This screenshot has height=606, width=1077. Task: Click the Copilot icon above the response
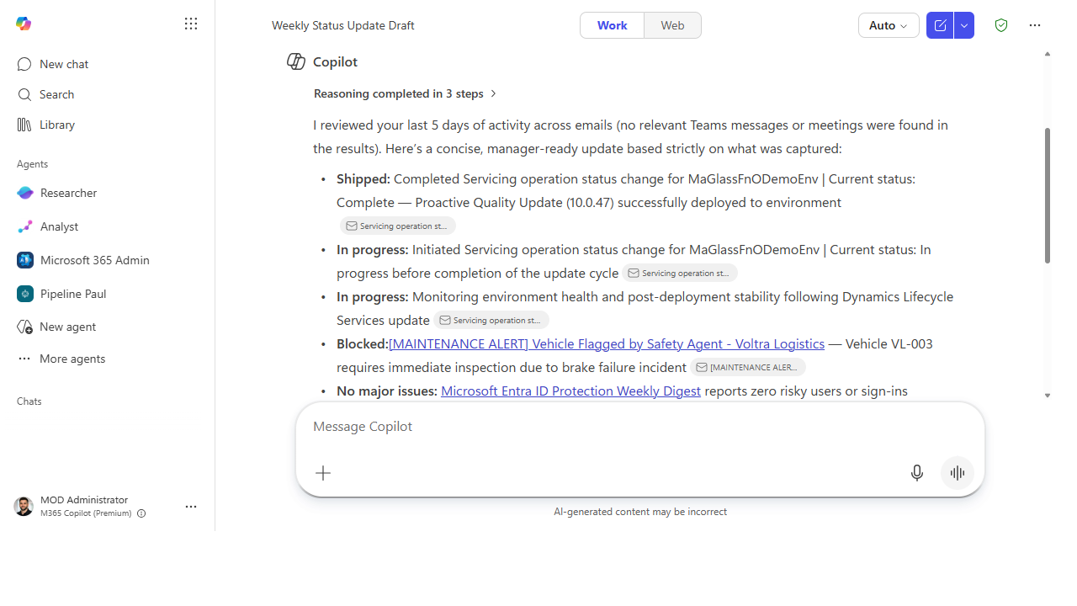pyautogui.click(x=295, y=61)
